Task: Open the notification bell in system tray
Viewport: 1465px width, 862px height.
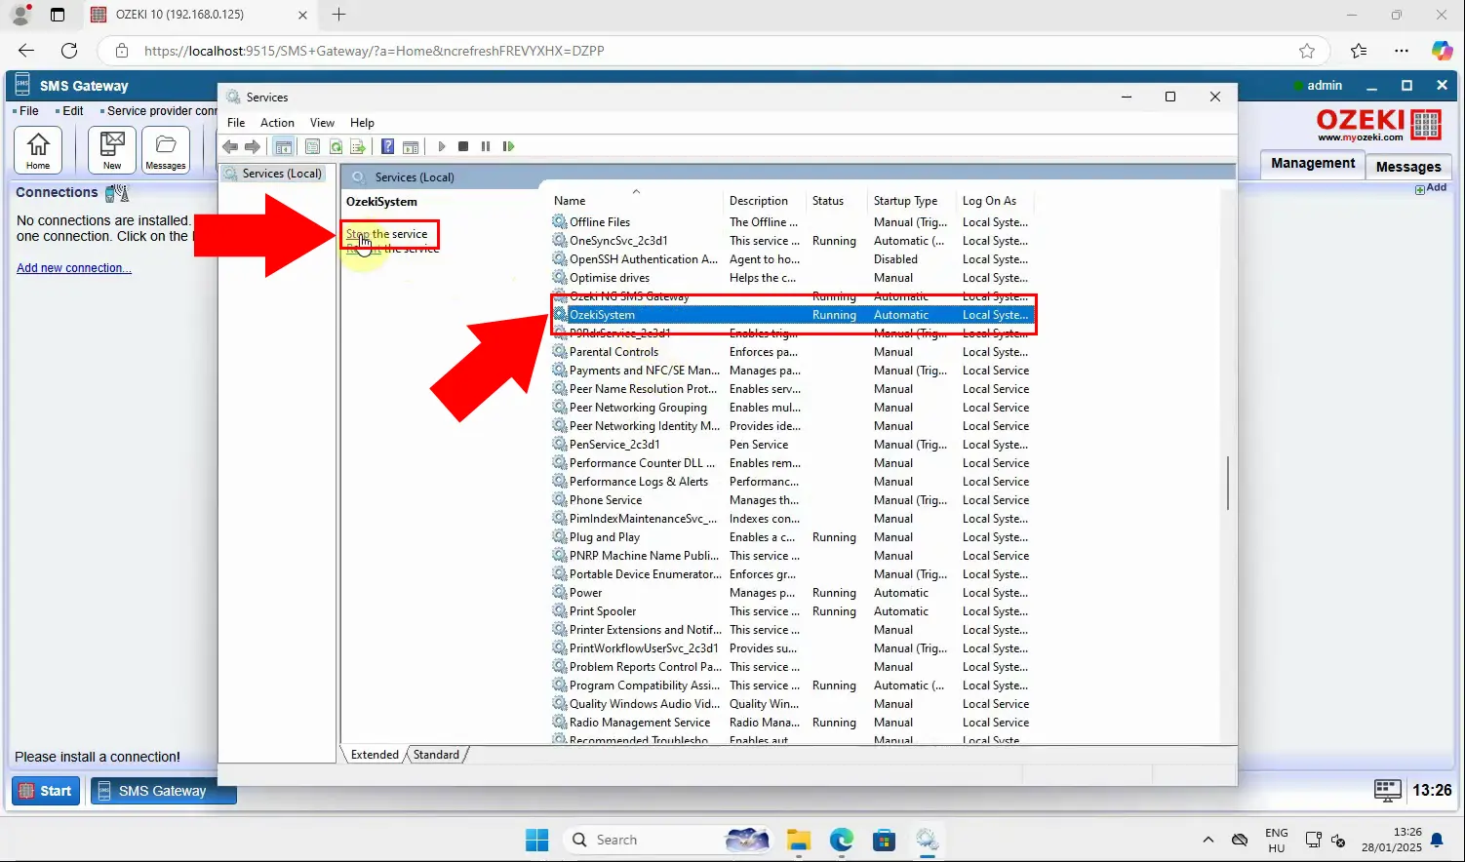Action: click(x=1437, y=840)
